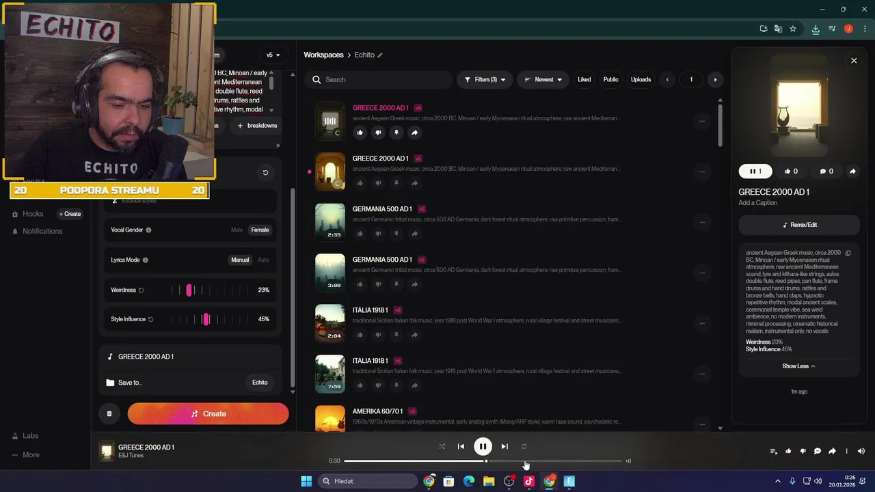Reset the Weirdness slider value
The width and height of the screenshot is (875, 492).
(142, 290)
